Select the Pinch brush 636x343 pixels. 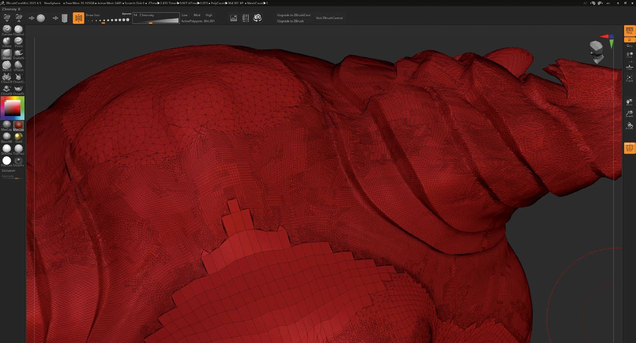click(x=19, y=41)
